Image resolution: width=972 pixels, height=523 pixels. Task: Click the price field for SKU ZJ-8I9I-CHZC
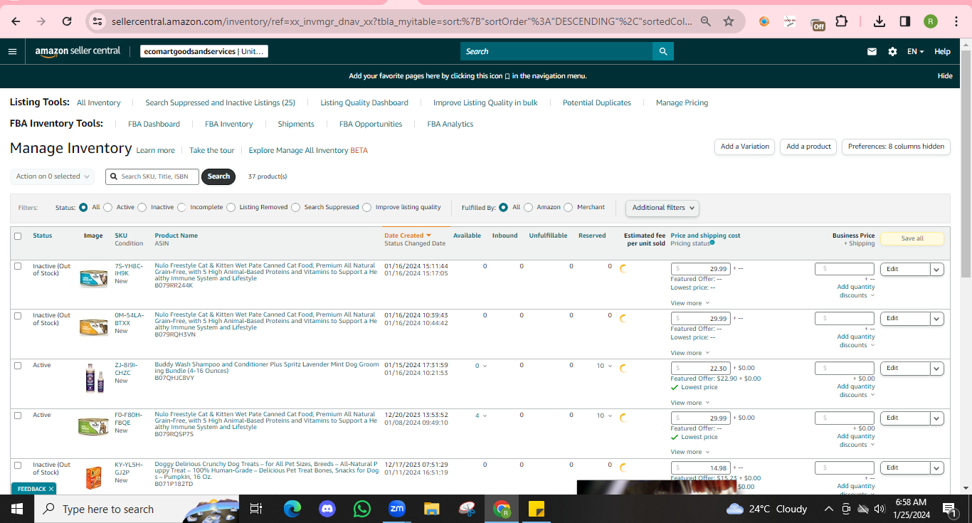tap(701, 369)
